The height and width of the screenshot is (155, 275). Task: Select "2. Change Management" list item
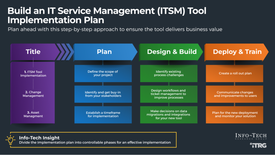coord(33,94)
